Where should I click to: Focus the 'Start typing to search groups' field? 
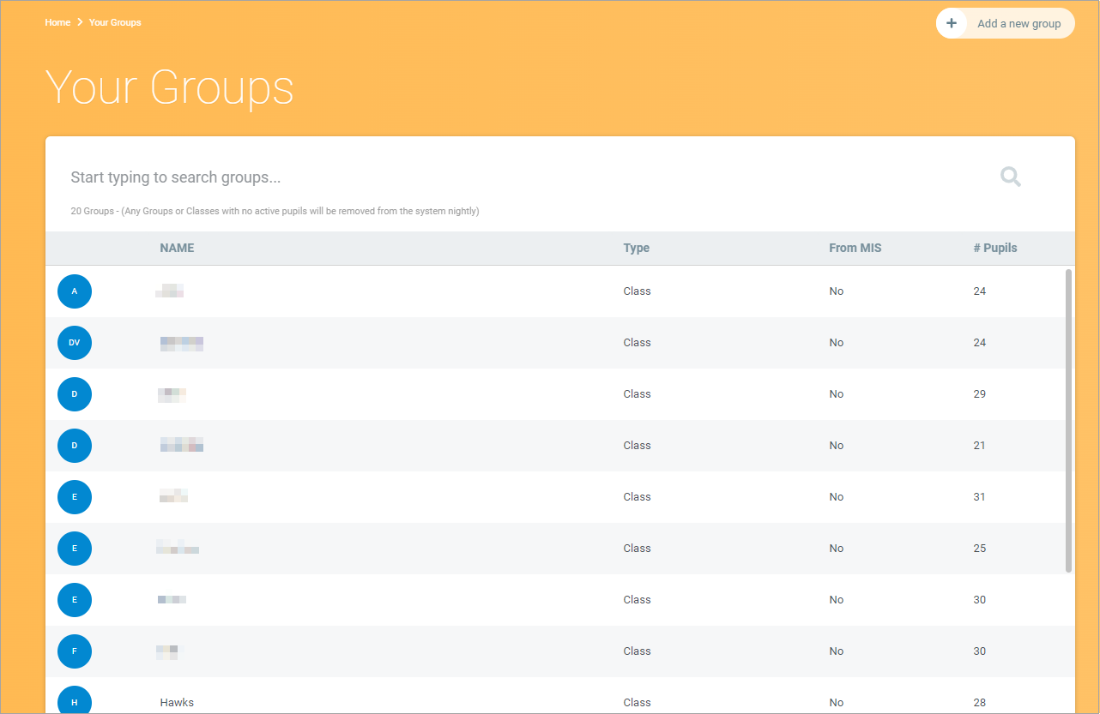coord(515,177)
